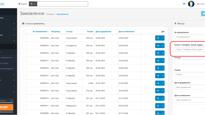
Task: View order 96395917 with the eye icon
Action: tap(158, 61)
